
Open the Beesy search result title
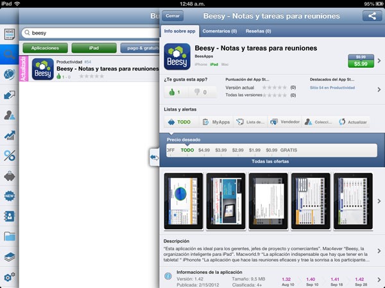click(x=108, y=69)
